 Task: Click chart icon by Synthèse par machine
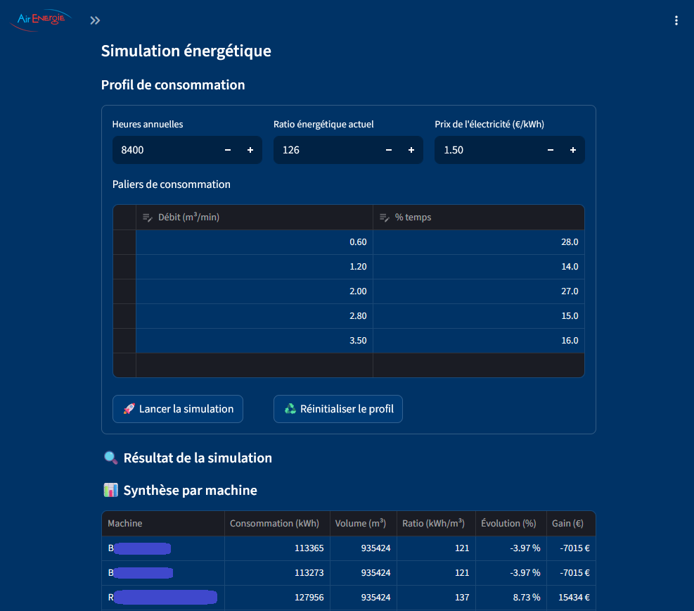(x=110, y=490)
